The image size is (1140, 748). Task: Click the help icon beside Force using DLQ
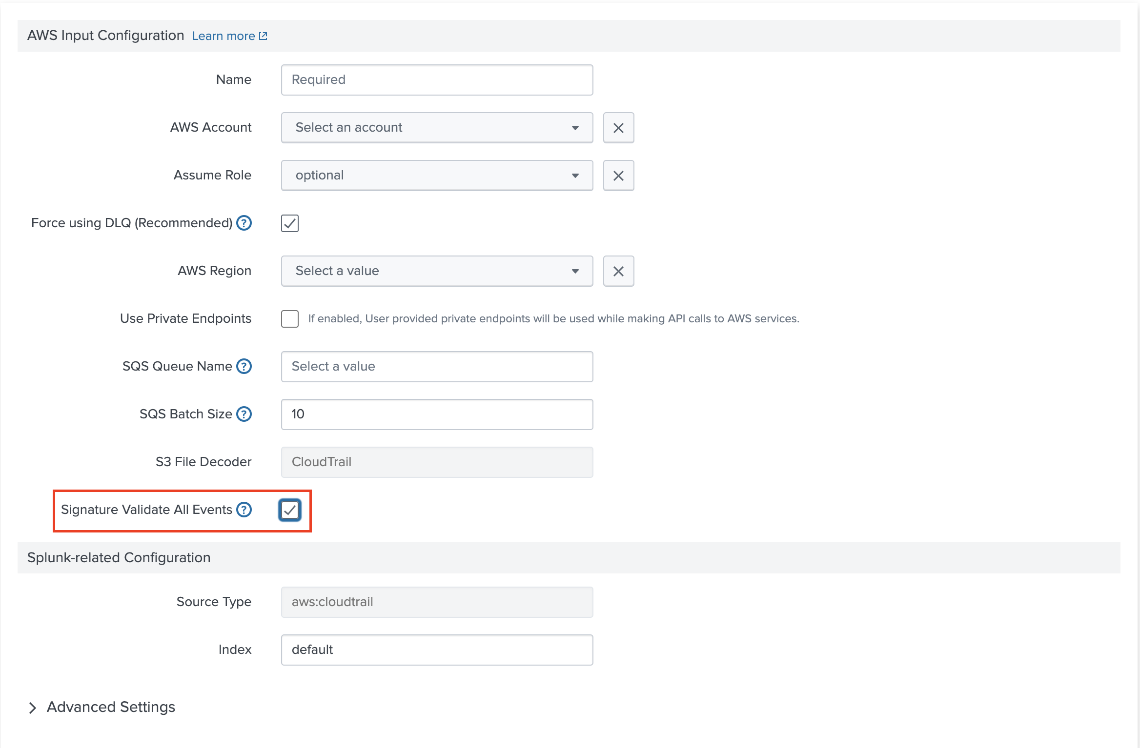click(244, 223)
